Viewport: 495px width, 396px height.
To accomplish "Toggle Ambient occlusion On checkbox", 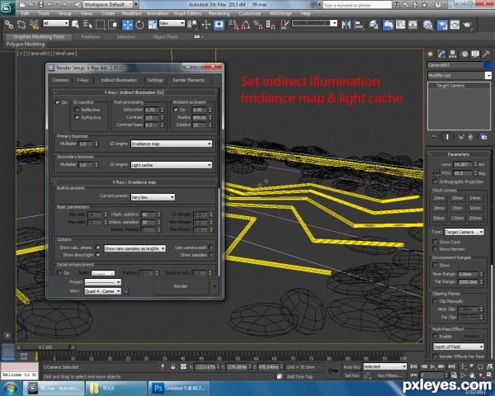I will click(x=176, y=110).
